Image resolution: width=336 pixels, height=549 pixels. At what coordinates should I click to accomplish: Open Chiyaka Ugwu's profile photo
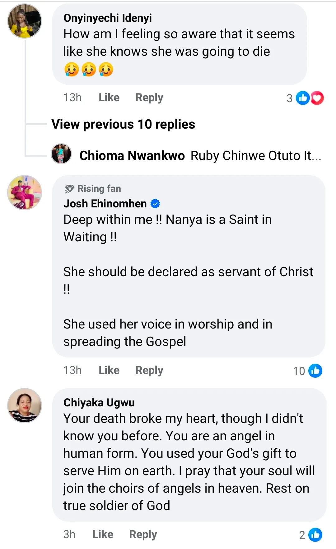[25, 405]
